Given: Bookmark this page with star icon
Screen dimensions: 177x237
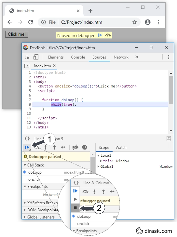Looking at the screenshot, I should (x=135, y=22).
